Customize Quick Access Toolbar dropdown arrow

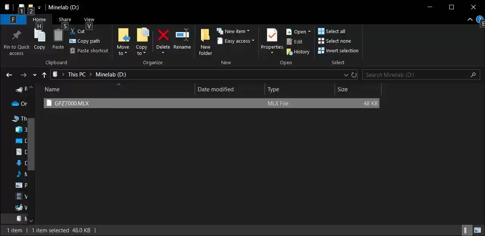(x=39, y=7)
